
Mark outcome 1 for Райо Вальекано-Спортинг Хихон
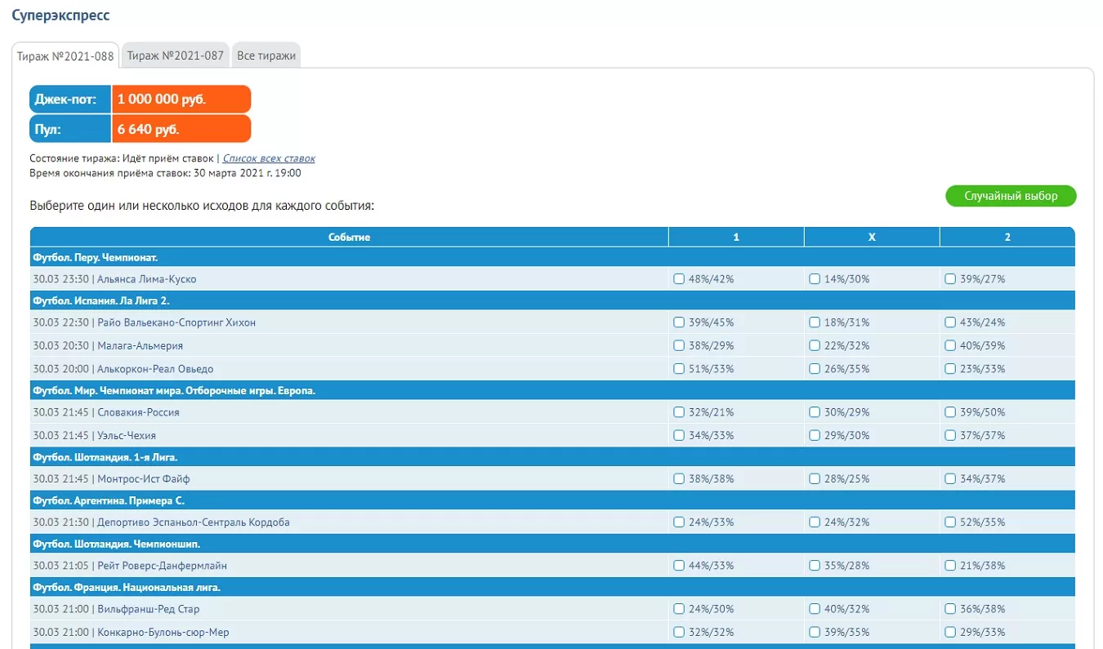[679, 322]
